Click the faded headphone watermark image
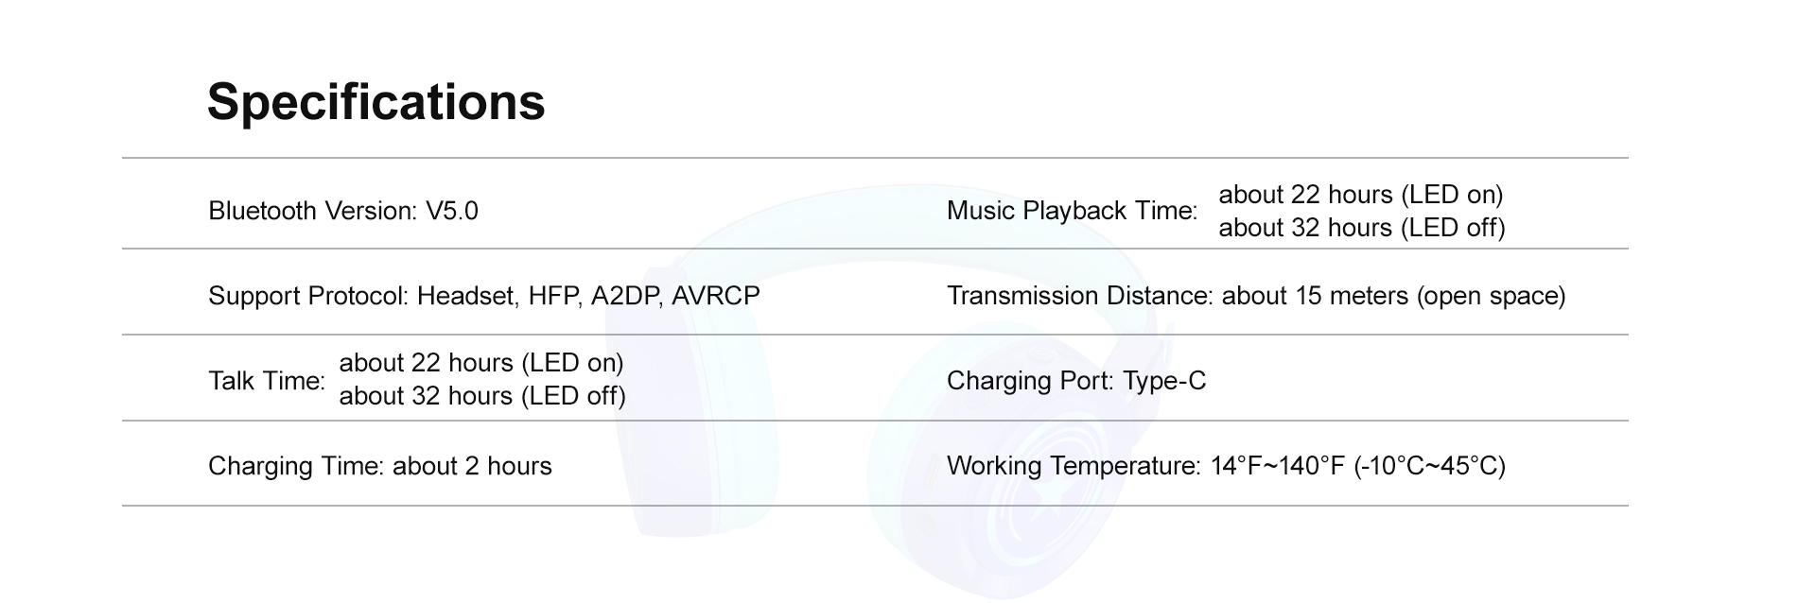1816x603 pixels. click(x=894, y=392)
